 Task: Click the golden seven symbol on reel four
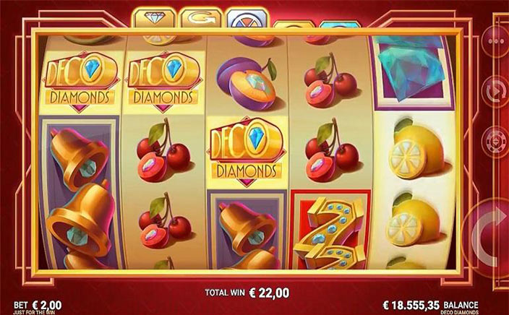pyautogui.click(x=330, y=231)
